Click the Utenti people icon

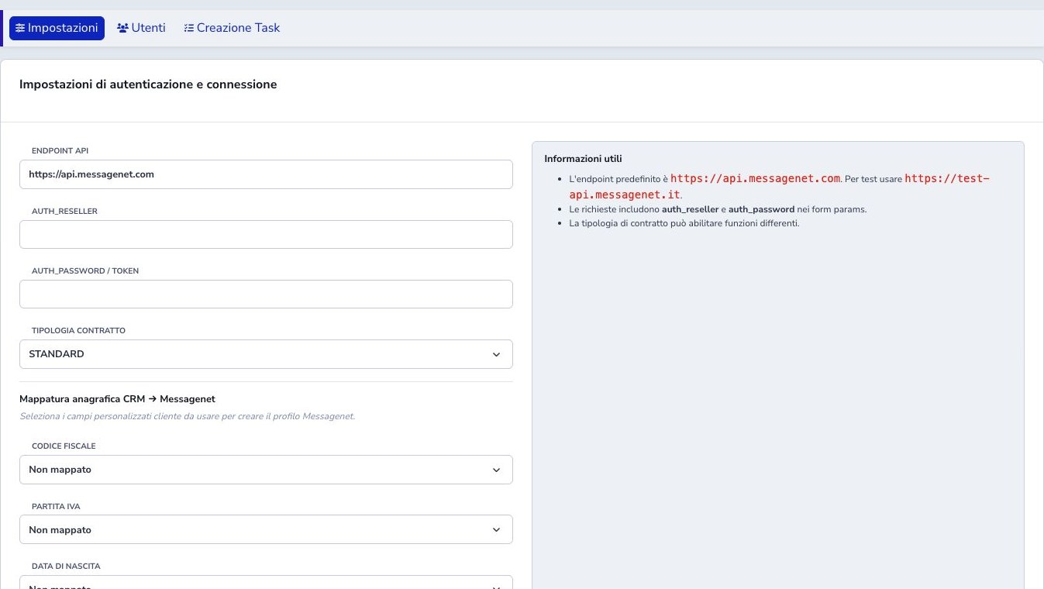(x=122, y=28)
